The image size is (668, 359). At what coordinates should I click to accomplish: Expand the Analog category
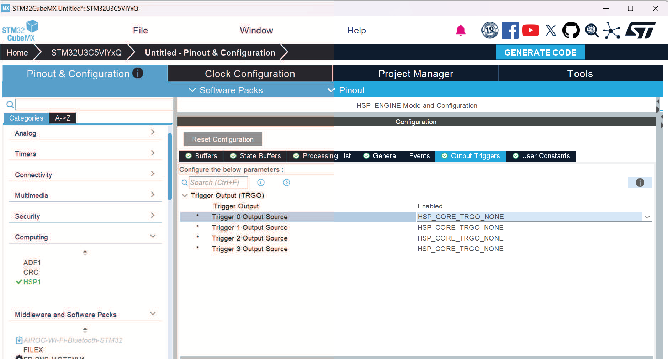153,132
